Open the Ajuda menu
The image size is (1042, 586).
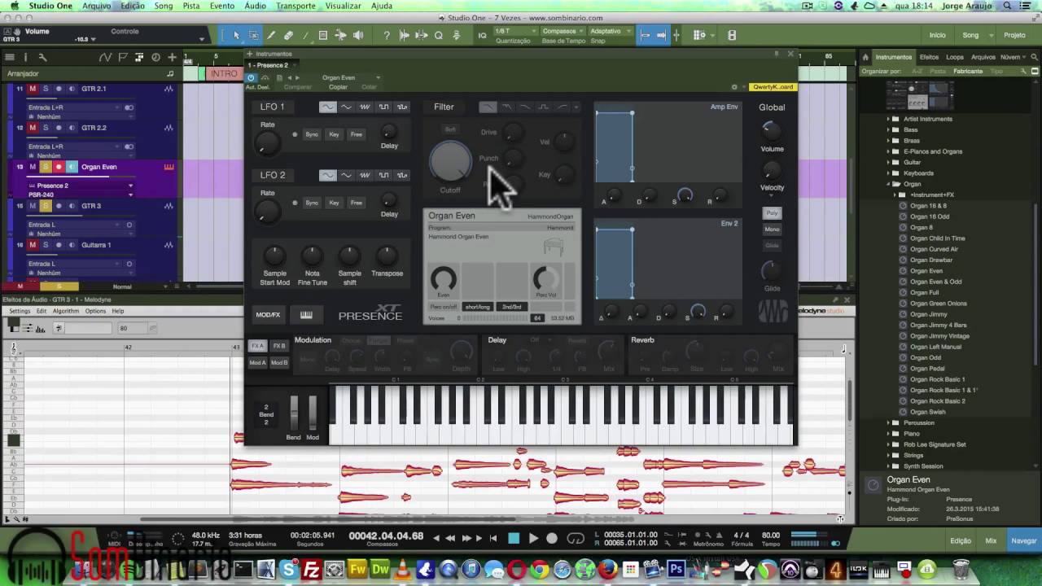382,6
